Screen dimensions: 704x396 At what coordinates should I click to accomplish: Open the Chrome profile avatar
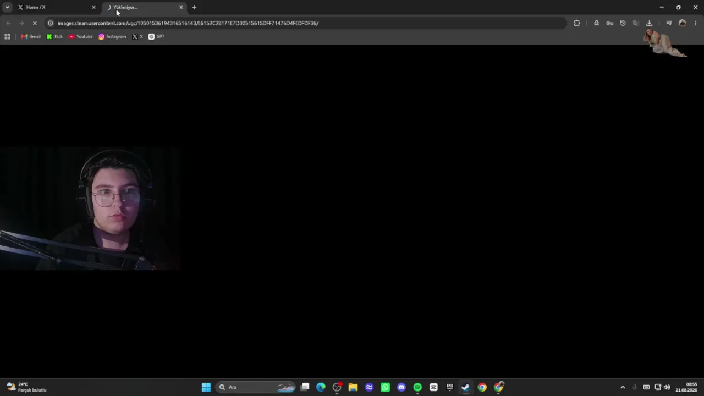tap(683, 23)
